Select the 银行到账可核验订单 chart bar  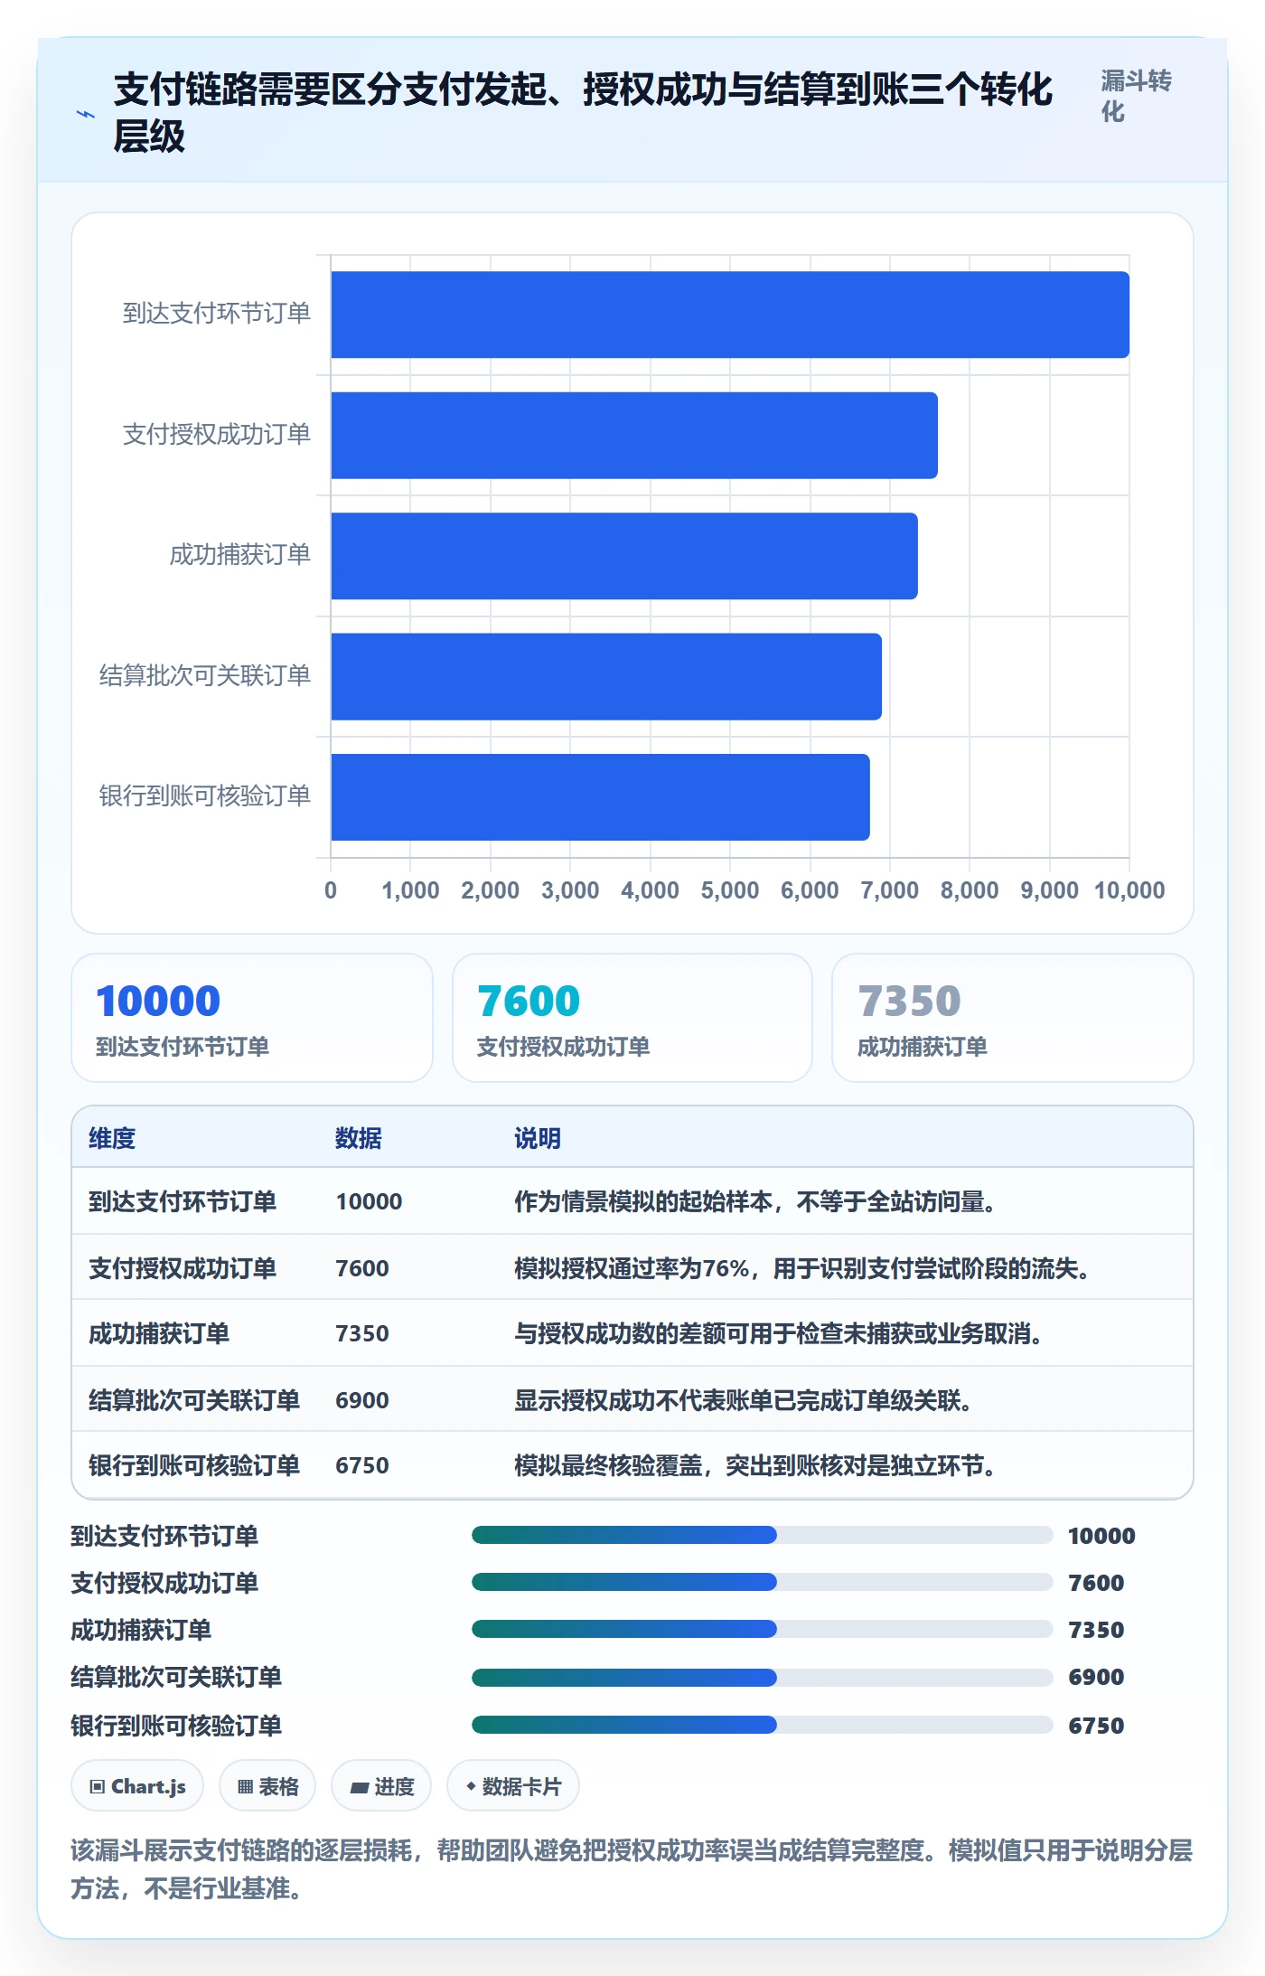600,797
